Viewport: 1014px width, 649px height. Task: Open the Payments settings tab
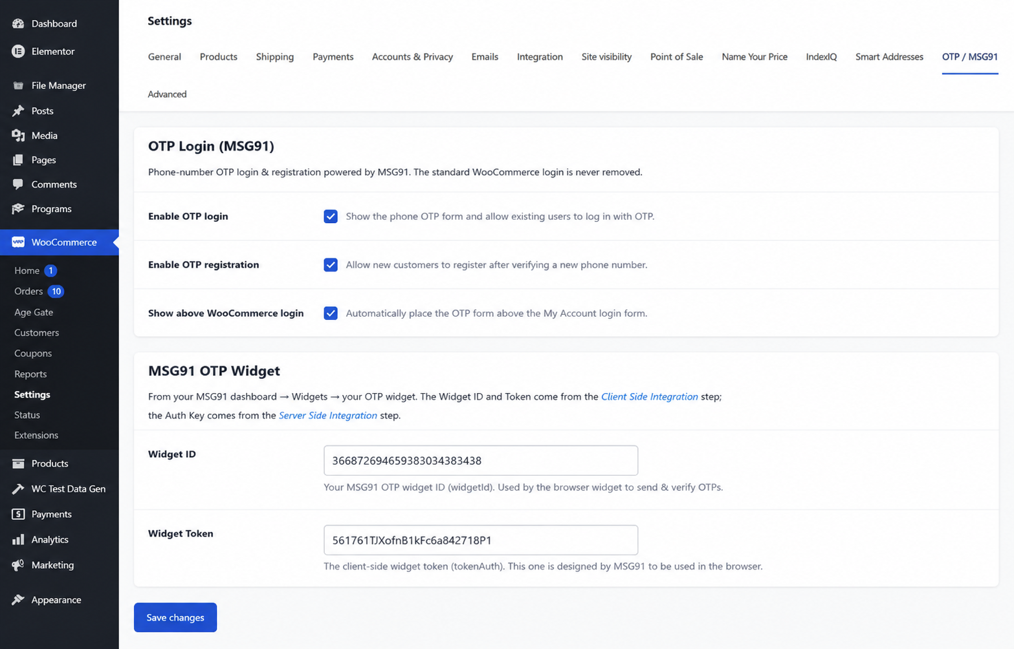[333, 57]
